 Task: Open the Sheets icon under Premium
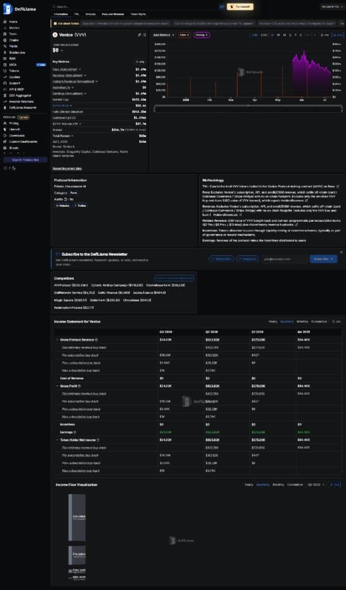tap(5, 148)
